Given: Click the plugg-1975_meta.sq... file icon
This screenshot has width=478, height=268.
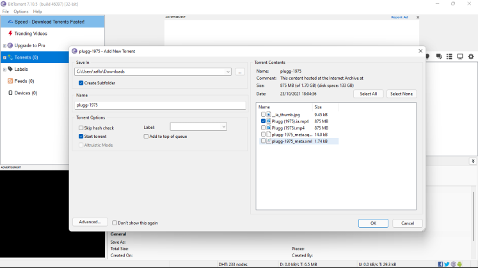Looking at the screenshot, I should (x=269, y=134).
